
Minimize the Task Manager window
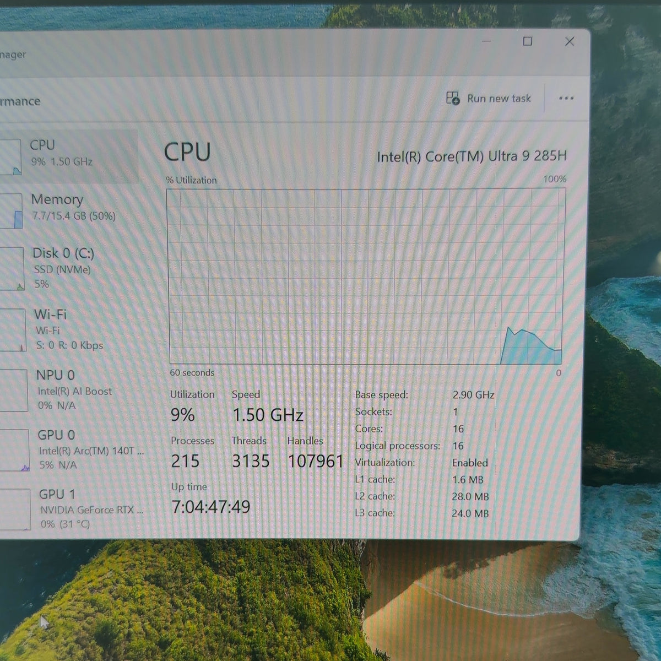click(487, 41)
